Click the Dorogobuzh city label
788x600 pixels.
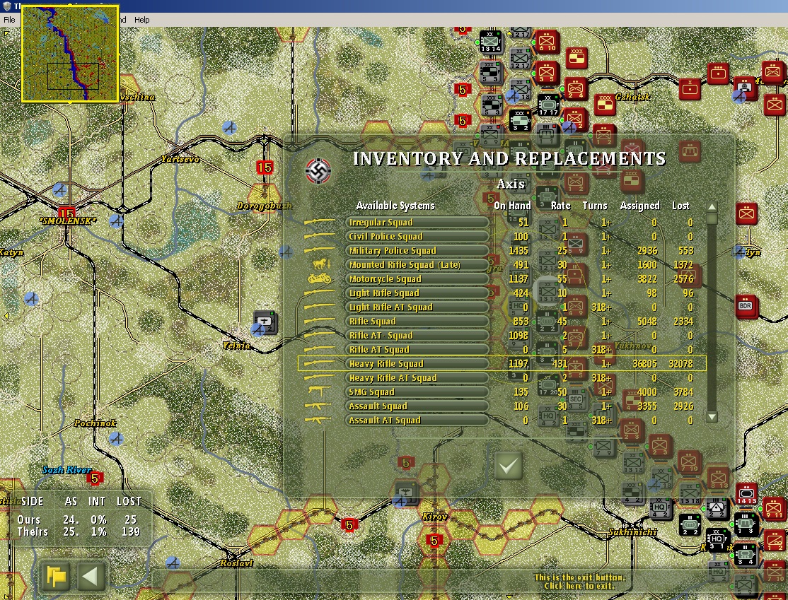(x=265, y=206)
